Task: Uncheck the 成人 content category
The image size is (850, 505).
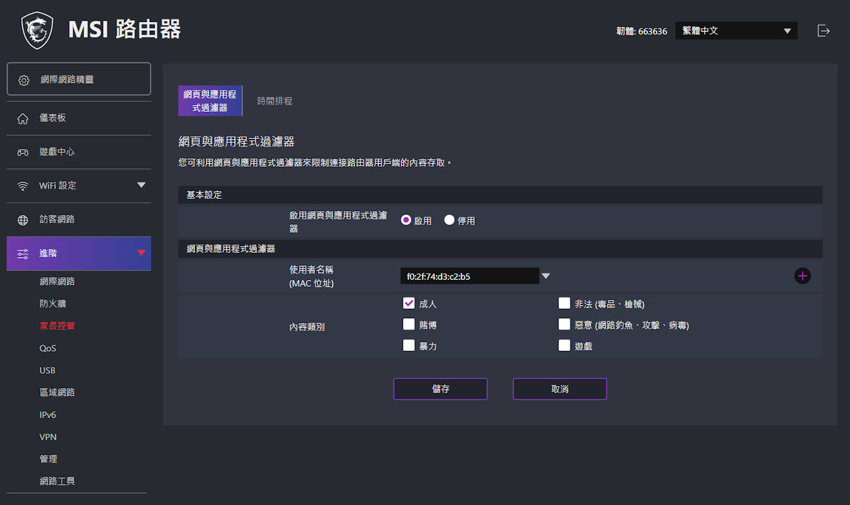Action: pyautogui.click(x=409, y=303)
